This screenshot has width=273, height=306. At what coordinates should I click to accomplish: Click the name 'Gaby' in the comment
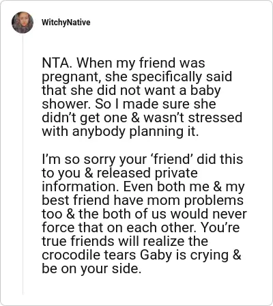pos(156,255)
